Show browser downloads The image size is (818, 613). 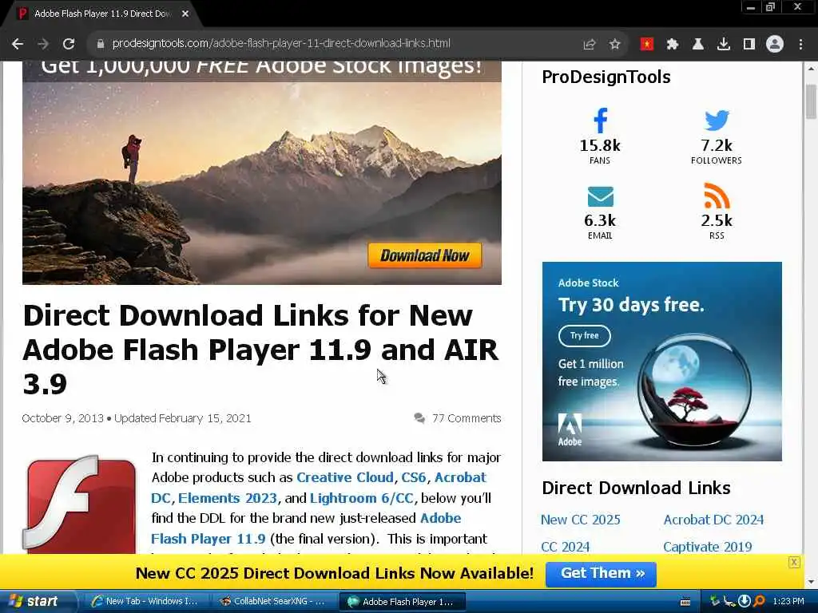(x=724, y=45)
